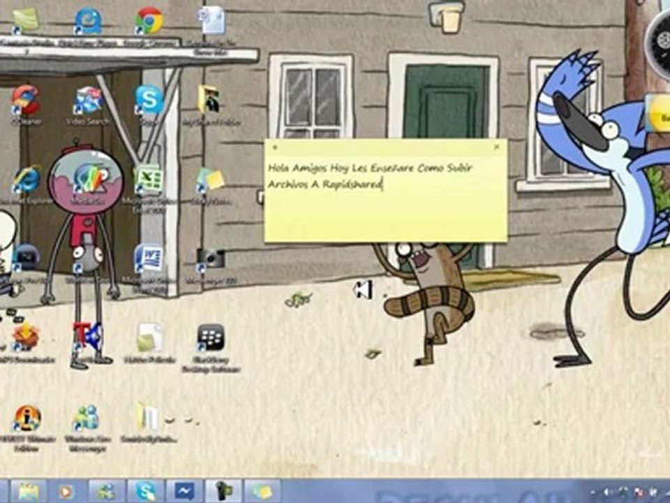The width and height of the screenshot is (670, 503).
Task: Open the Internet Explorer desktop shortcut
Action: [x=27, y=180]
